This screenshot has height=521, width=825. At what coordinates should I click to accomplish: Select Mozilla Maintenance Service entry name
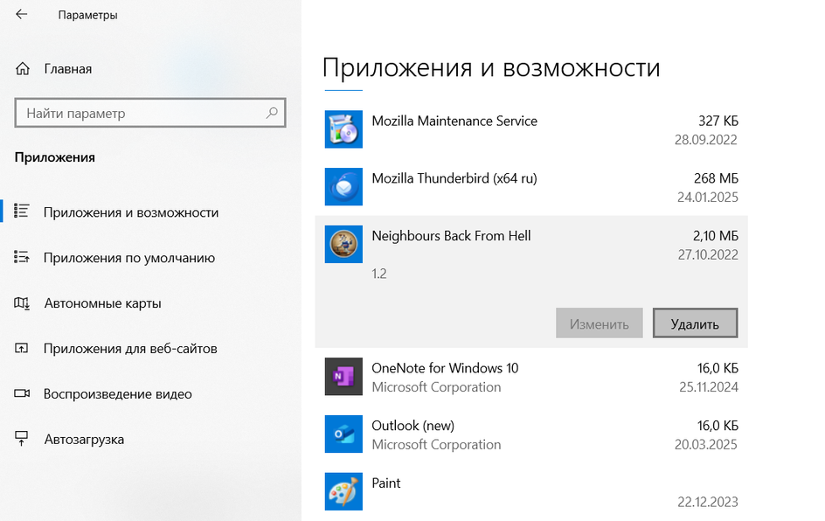pos(454,121)
